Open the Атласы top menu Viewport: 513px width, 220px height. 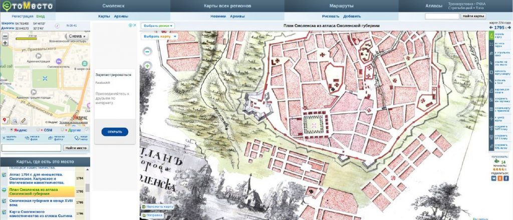[433, 6]
